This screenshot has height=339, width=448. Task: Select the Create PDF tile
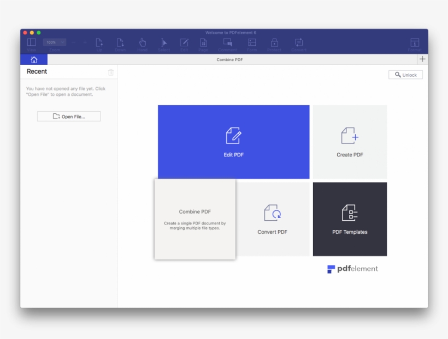pos(350,142)
